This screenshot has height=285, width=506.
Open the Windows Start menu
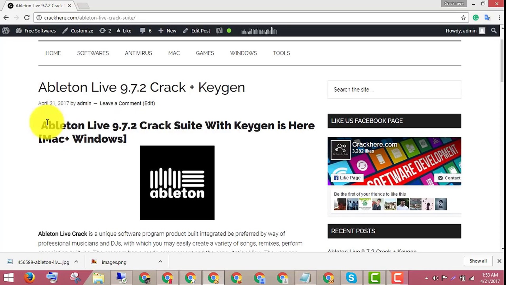coord(8,278)
